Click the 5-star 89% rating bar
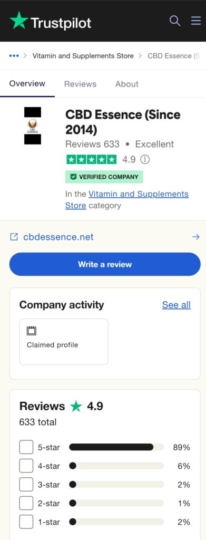Screen dimensions: 206x540 tap(116, 447)
